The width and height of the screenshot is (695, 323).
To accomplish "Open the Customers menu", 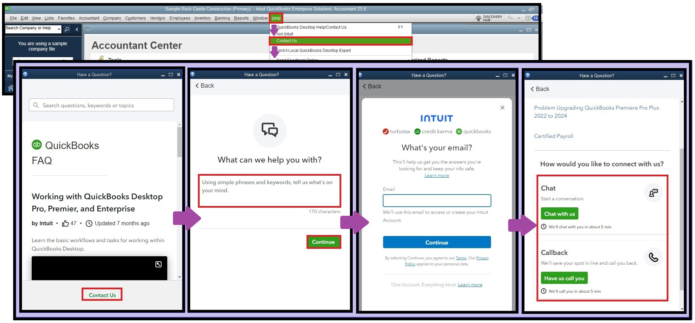I will (x=136, y=18).
